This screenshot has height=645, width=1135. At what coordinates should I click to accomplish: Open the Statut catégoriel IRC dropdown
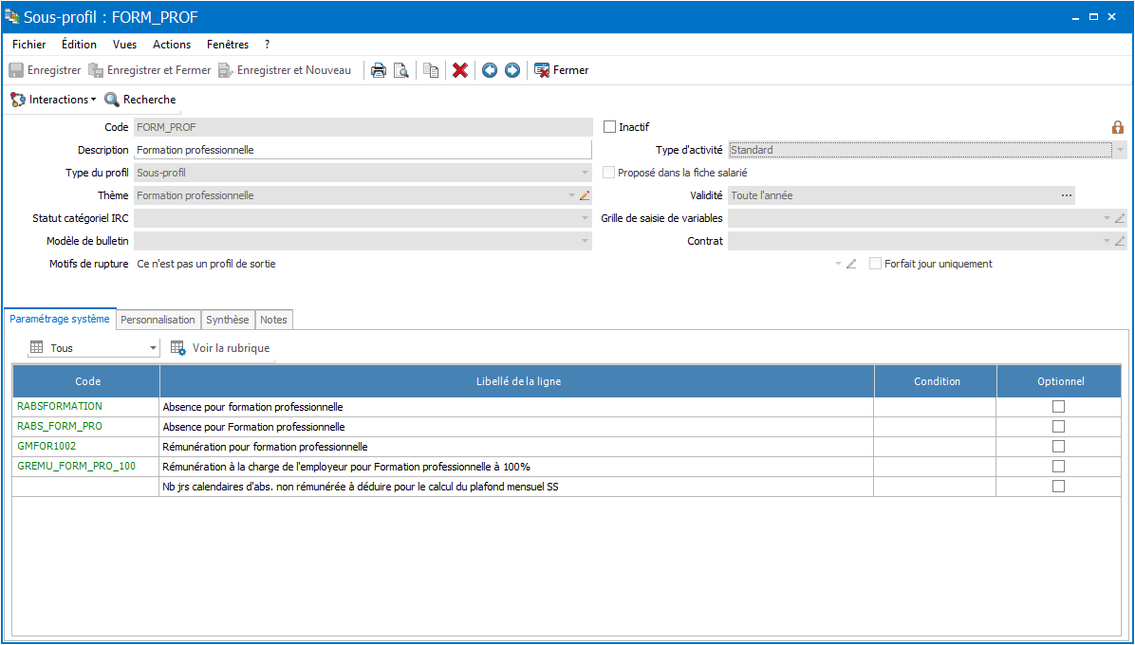pos(585,218)
